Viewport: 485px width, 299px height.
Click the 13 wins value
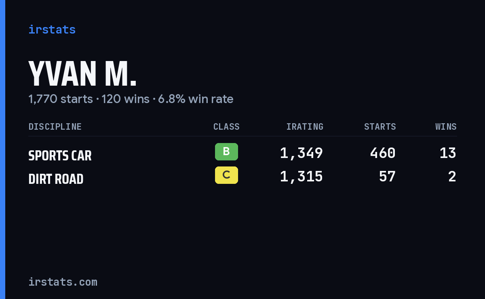(x=448, y=153)
